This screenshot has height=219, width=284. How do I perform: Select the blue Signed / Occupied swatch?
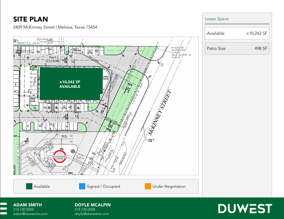click(82, 186)
